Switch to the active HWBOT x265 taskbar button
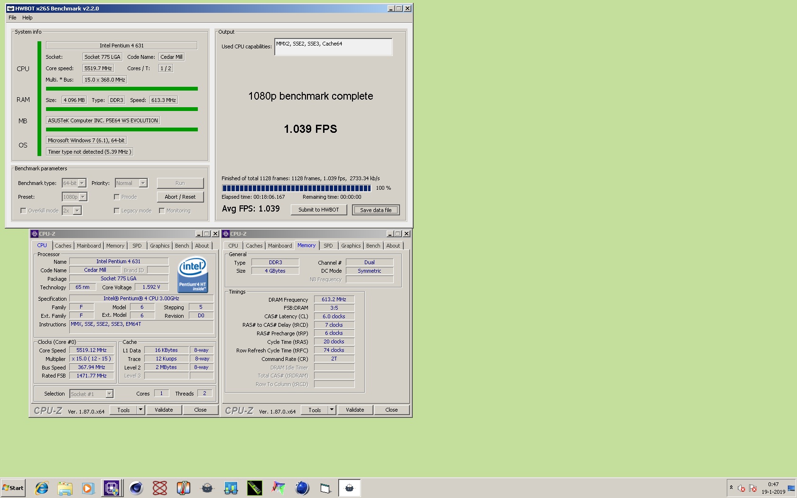The height and width of the screenshot is (498, 797). pos(350,488)
